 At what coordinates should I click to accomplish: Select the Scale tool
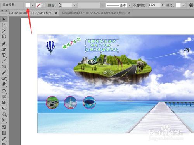(x=4, y=97)
